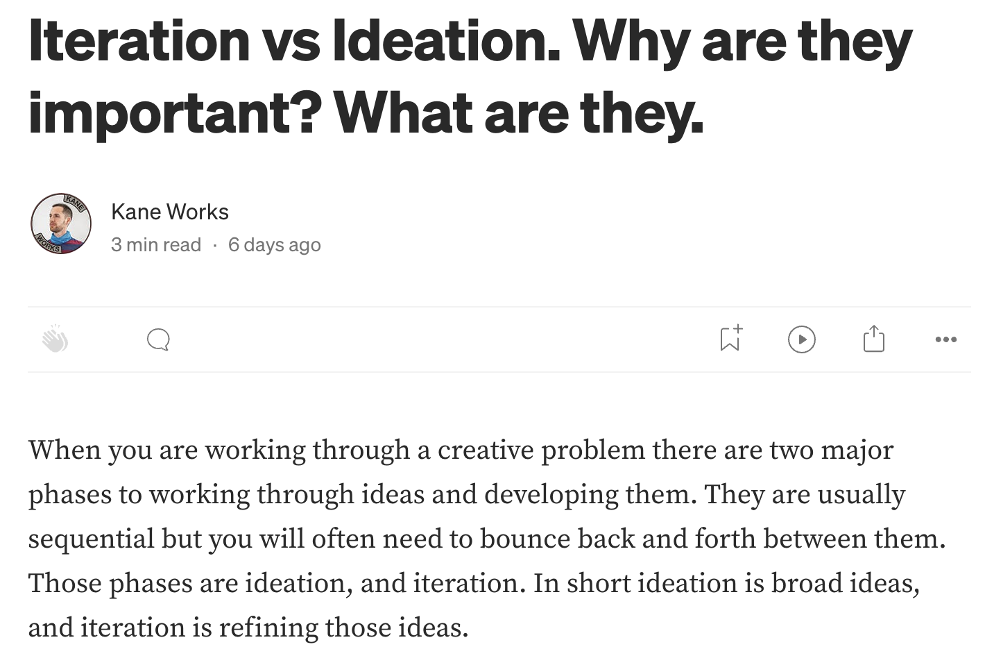The height and width of the screenshot is (665, 985).
Task: Clap for this article
Action: point(55,339)
